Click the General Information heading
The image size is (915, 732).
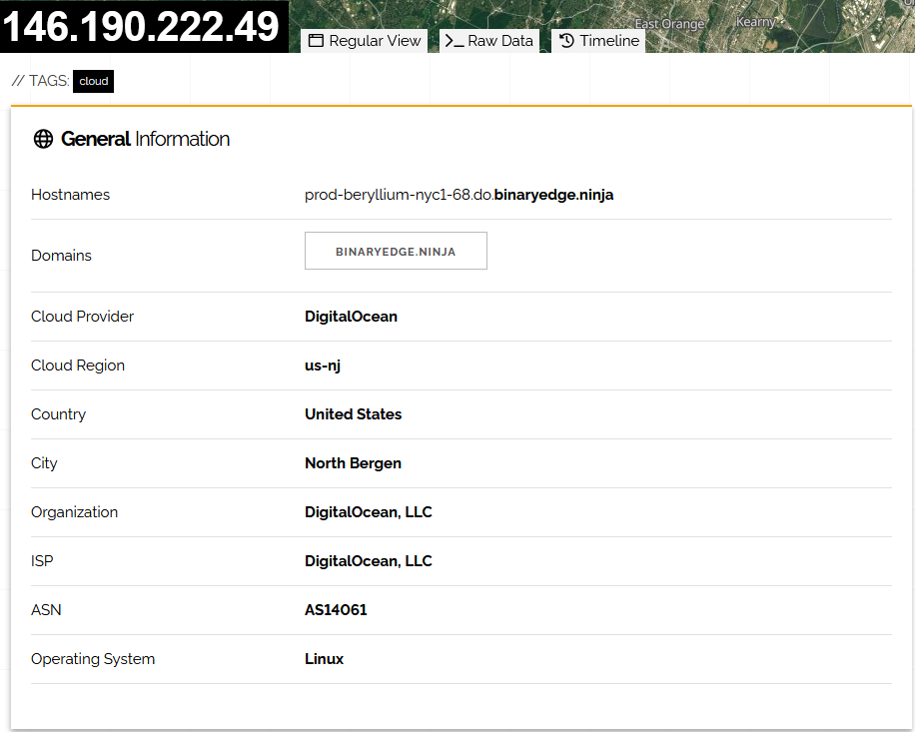(145, 139)
